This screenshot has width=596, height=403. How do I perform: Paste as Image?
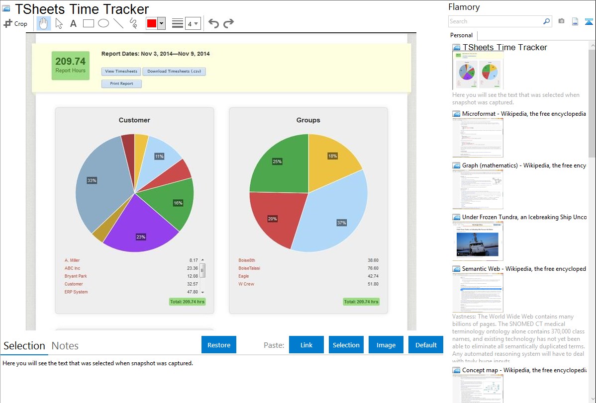click(386, 345)
